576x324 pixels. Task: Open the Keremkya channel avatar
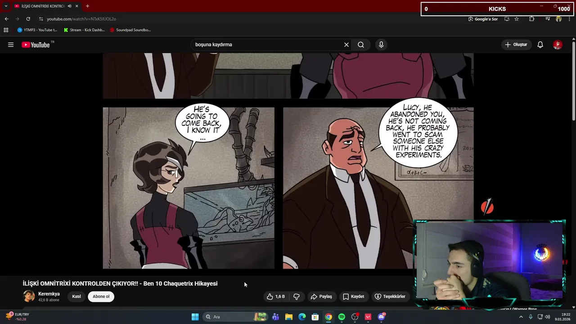pos(29,296)
